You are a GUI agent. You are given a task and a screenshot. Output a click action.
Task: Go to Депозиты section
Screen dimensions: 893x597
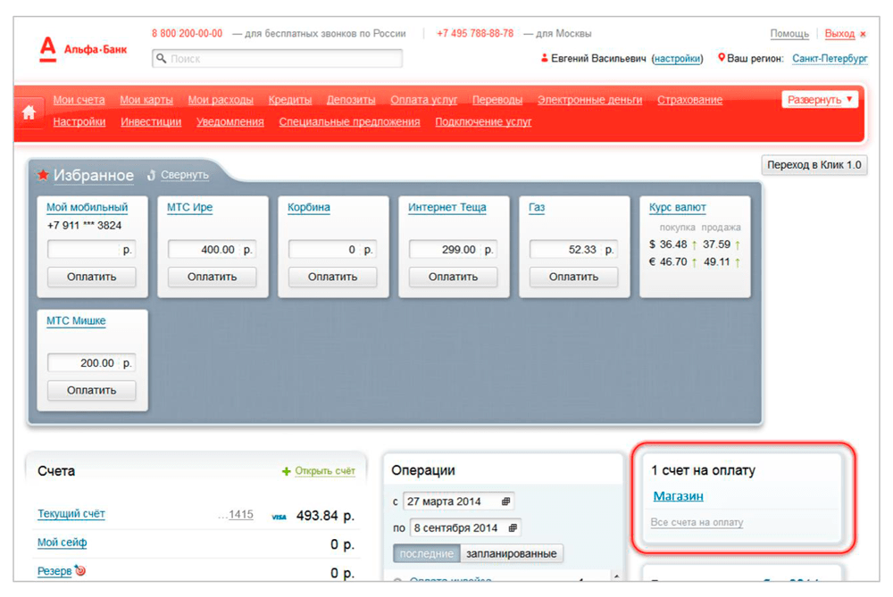[351, 100]
